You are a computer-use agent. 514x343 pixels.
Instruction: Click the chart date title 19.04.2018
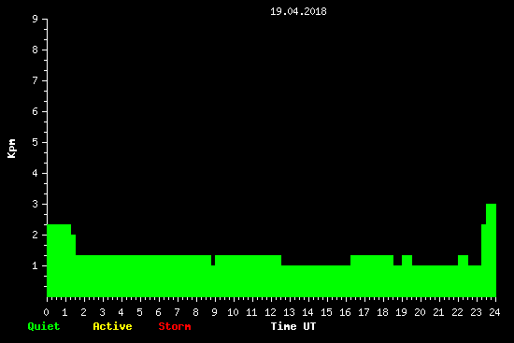point(298,11)
